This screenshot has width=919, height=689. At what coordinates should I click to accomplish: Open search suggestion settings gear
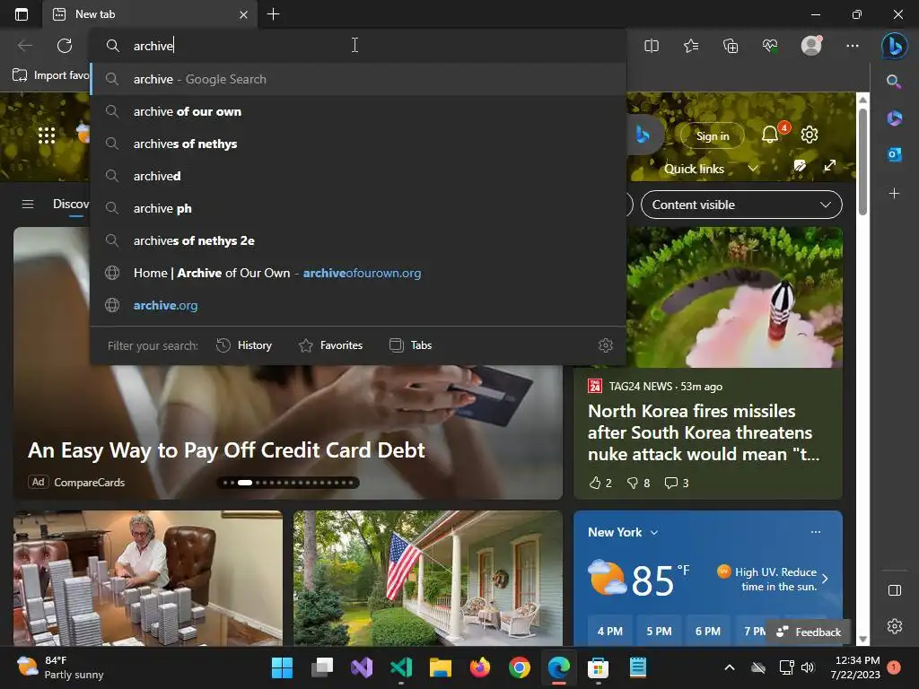tap(606, 345)
